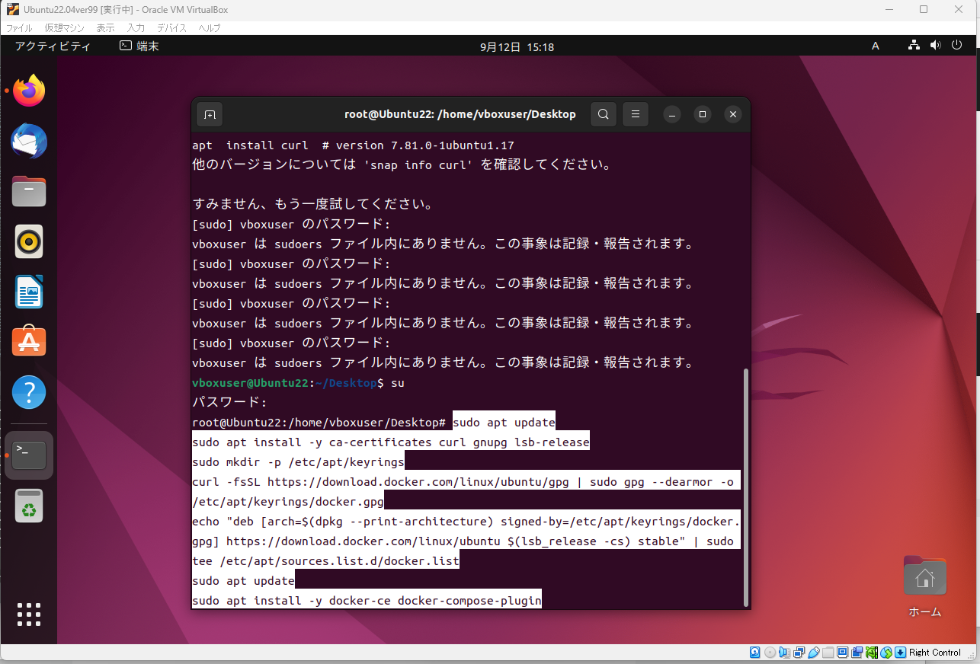Viewport: 980px width, 664px height.
Task: Toggle the A input method indicator
Action: (x=875, y=45)
